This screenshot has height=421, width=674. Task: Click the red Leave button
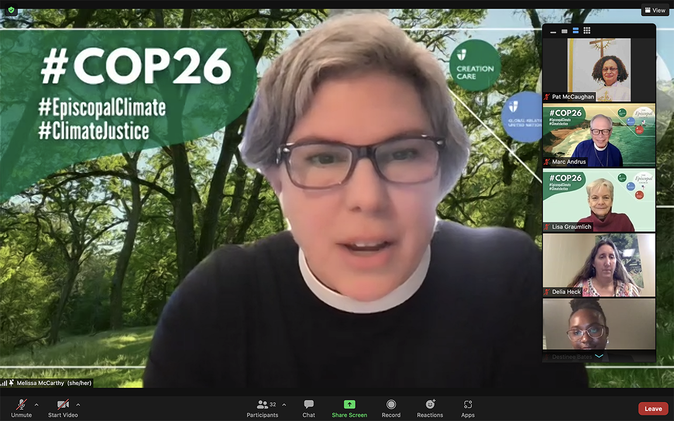pyautogui.click(x=653, y=409)
